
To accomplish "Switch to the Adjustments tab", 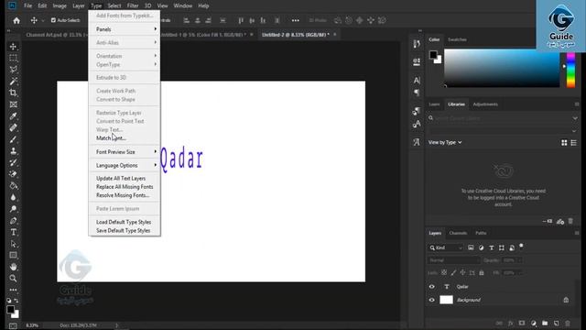I will point(485,104).
